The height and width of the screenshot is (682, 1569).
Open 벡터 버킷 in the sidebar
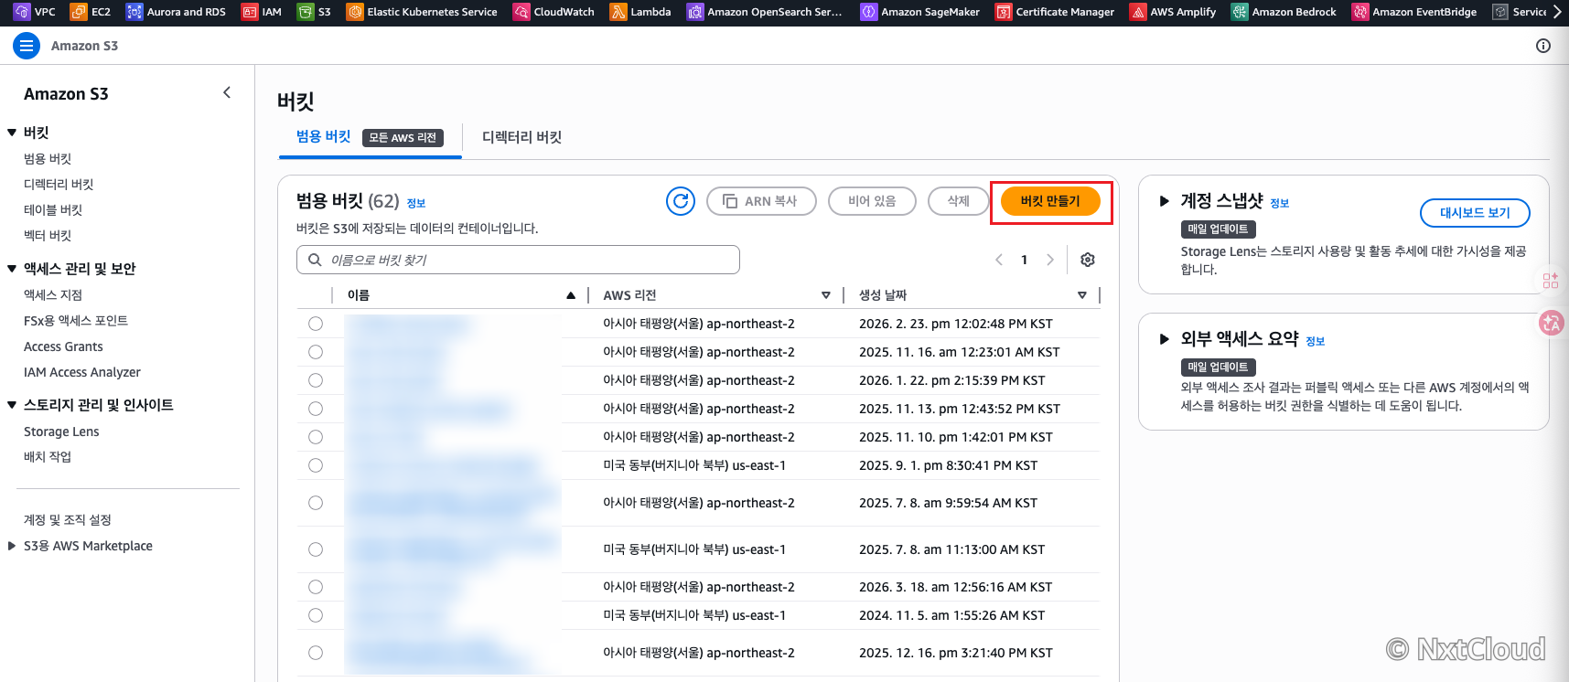(x=48, y=236)
